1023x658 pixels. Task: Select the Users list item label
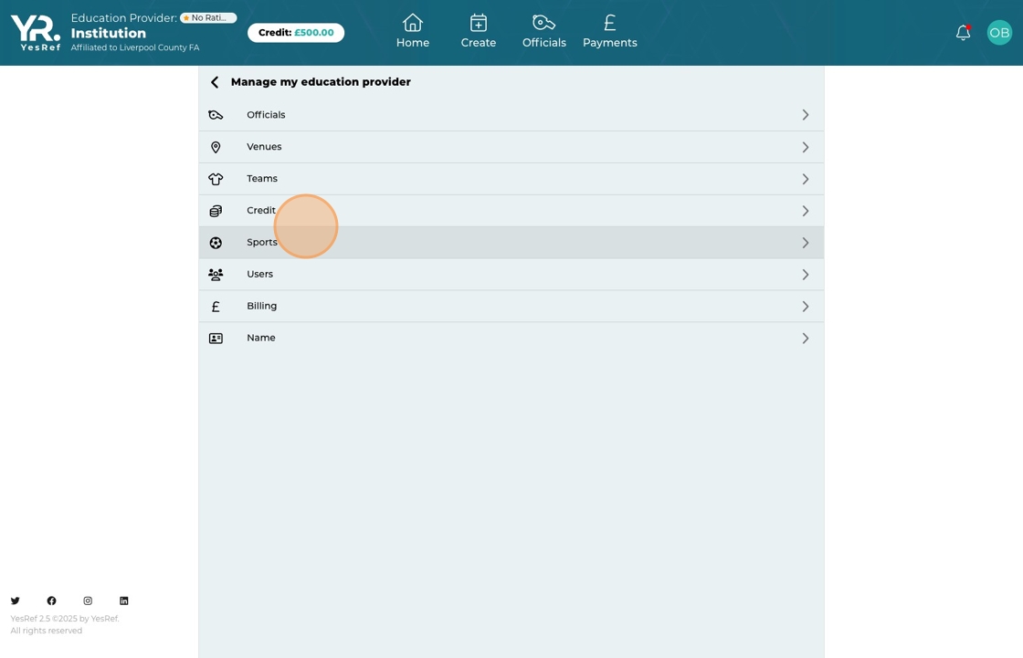[259, 275]
